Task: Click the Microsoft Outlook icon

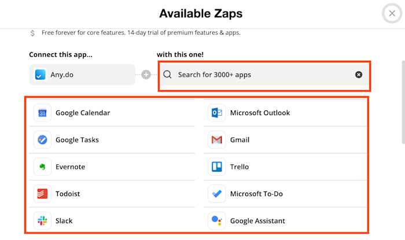Action: click(x=217, y=113)
